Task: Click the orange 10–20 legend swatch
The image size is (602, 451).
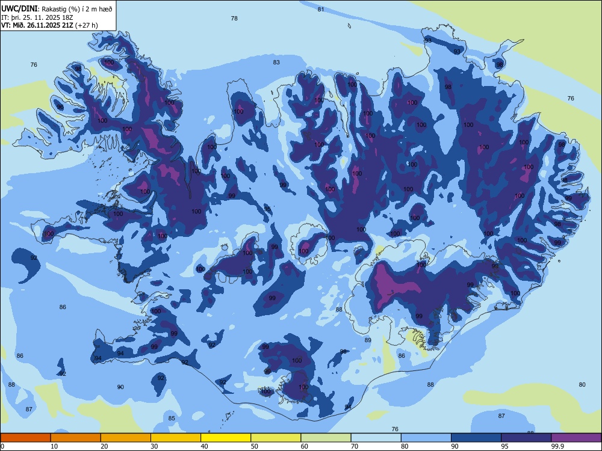Action: point(76,438)
